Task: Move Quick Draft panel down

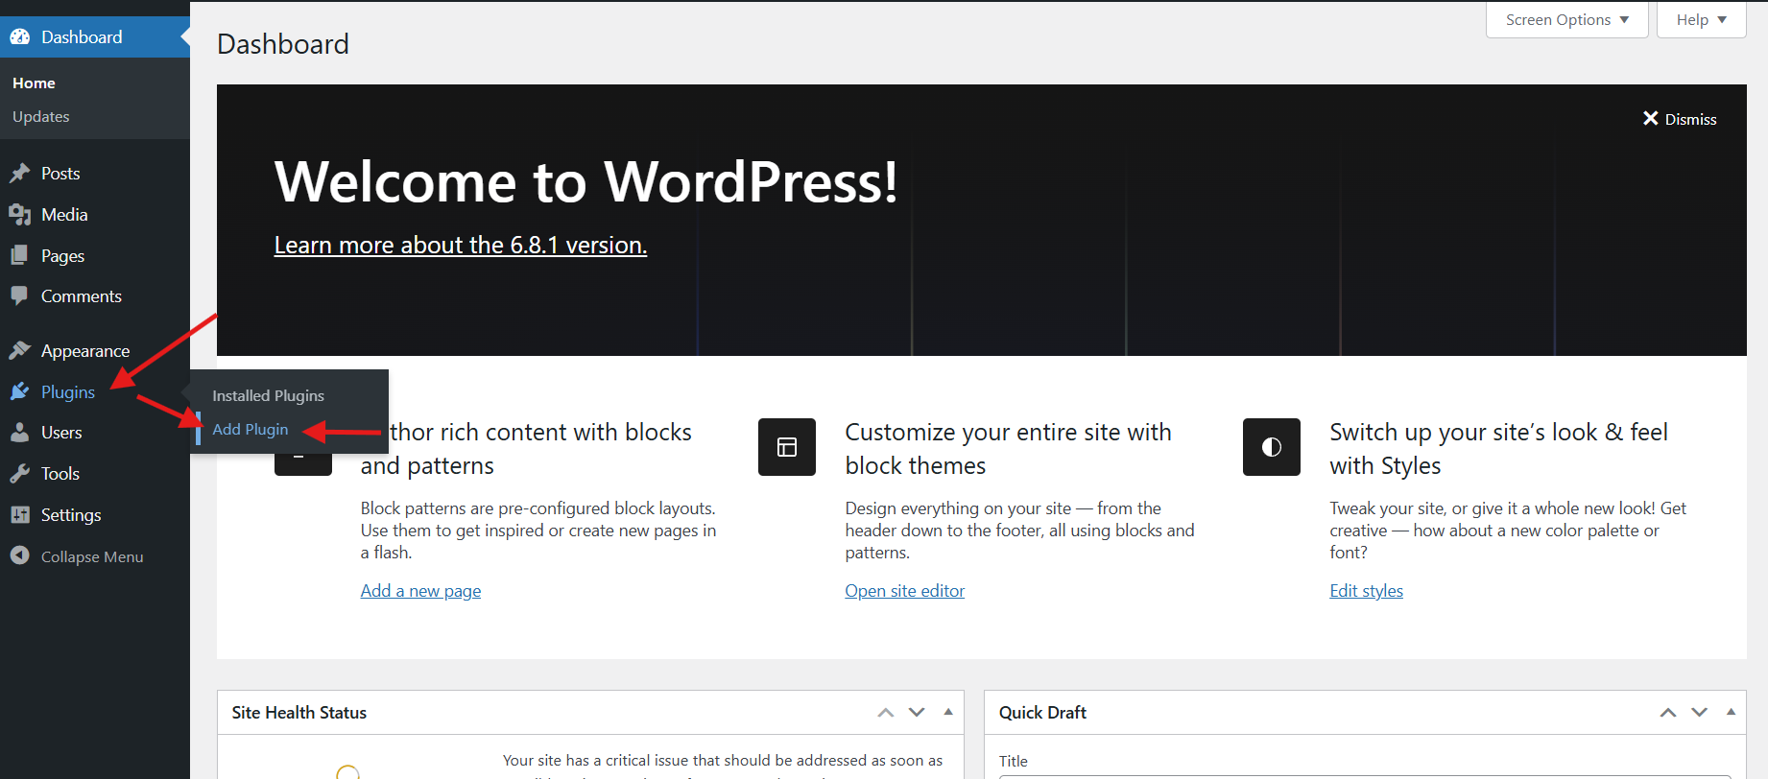Action: [1699, 712]
